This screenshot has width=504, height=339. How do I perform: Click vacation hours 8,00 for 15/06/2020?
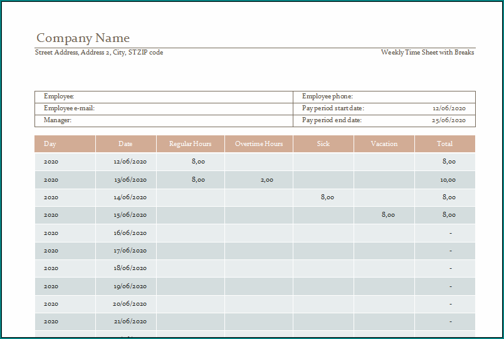(x=384, y=215)
